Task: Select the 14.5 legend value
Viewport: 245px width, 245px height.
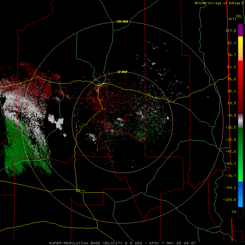Action: click(232, 103)
